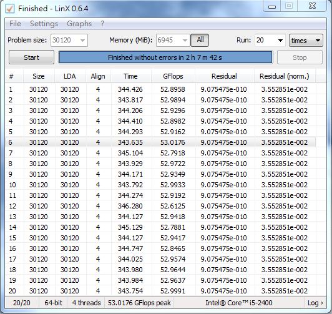Open the Graphs menu
332x314 pixels.
pyautogui.click(x=79, y=24)
